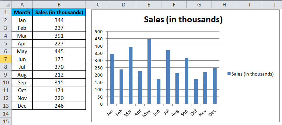Select the Oct bar in the chart
Screen dimensions: 282x125
(x=196, y=91)
